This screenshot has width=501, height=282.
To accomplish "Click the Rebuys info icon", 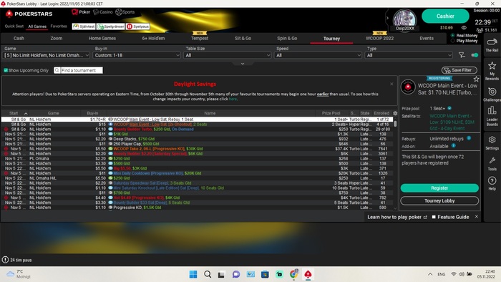I will pos(468,138).
